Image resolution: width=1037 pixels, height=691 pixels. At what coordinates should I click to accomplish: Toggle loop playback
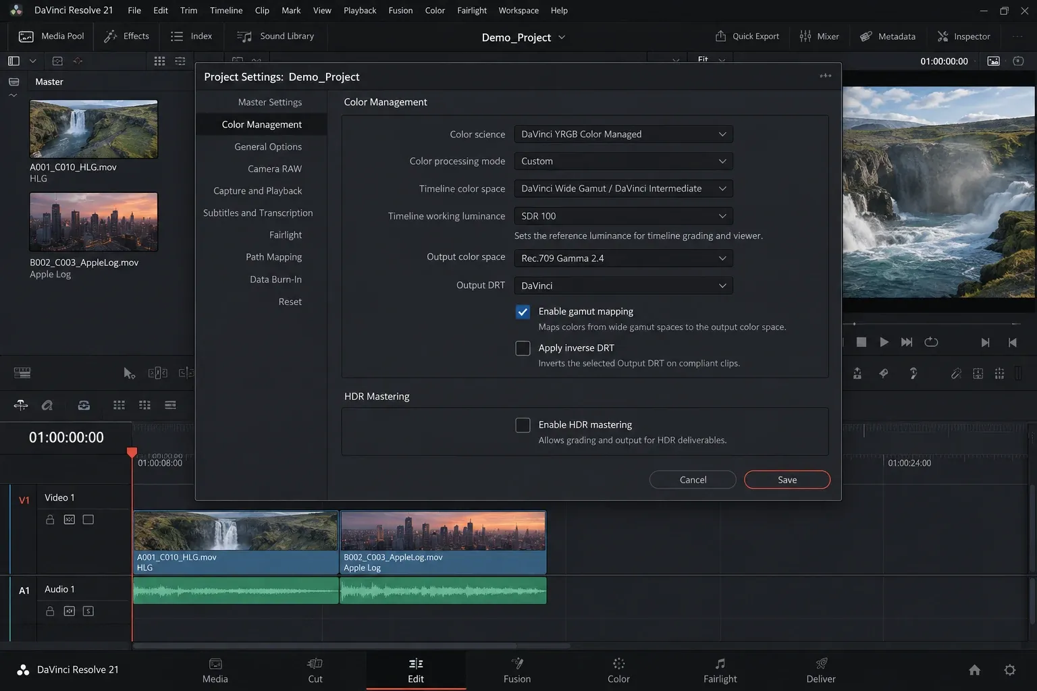[931, 342]
